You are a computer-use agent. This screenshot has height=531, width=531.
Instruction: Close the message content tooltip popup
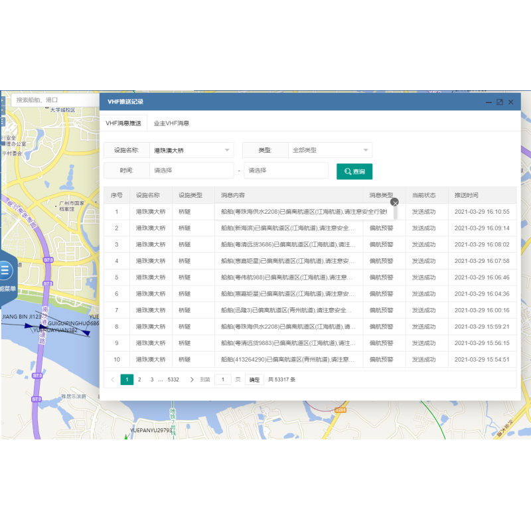(394, 202)
